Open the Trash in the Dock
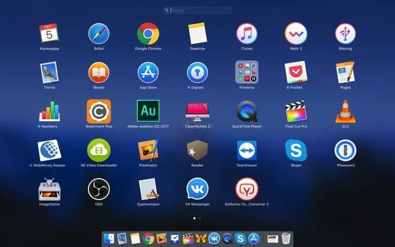The image size is (395, 247). [286, 238]
